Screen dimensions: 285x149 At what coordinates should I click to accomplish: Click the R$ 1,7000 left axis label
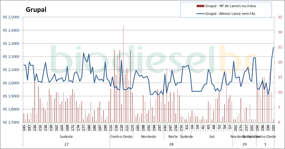click(x=11, y=122)
